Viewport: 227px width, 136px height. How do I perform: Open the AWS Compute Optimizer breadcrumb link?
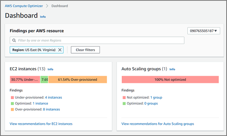(24, 6)
